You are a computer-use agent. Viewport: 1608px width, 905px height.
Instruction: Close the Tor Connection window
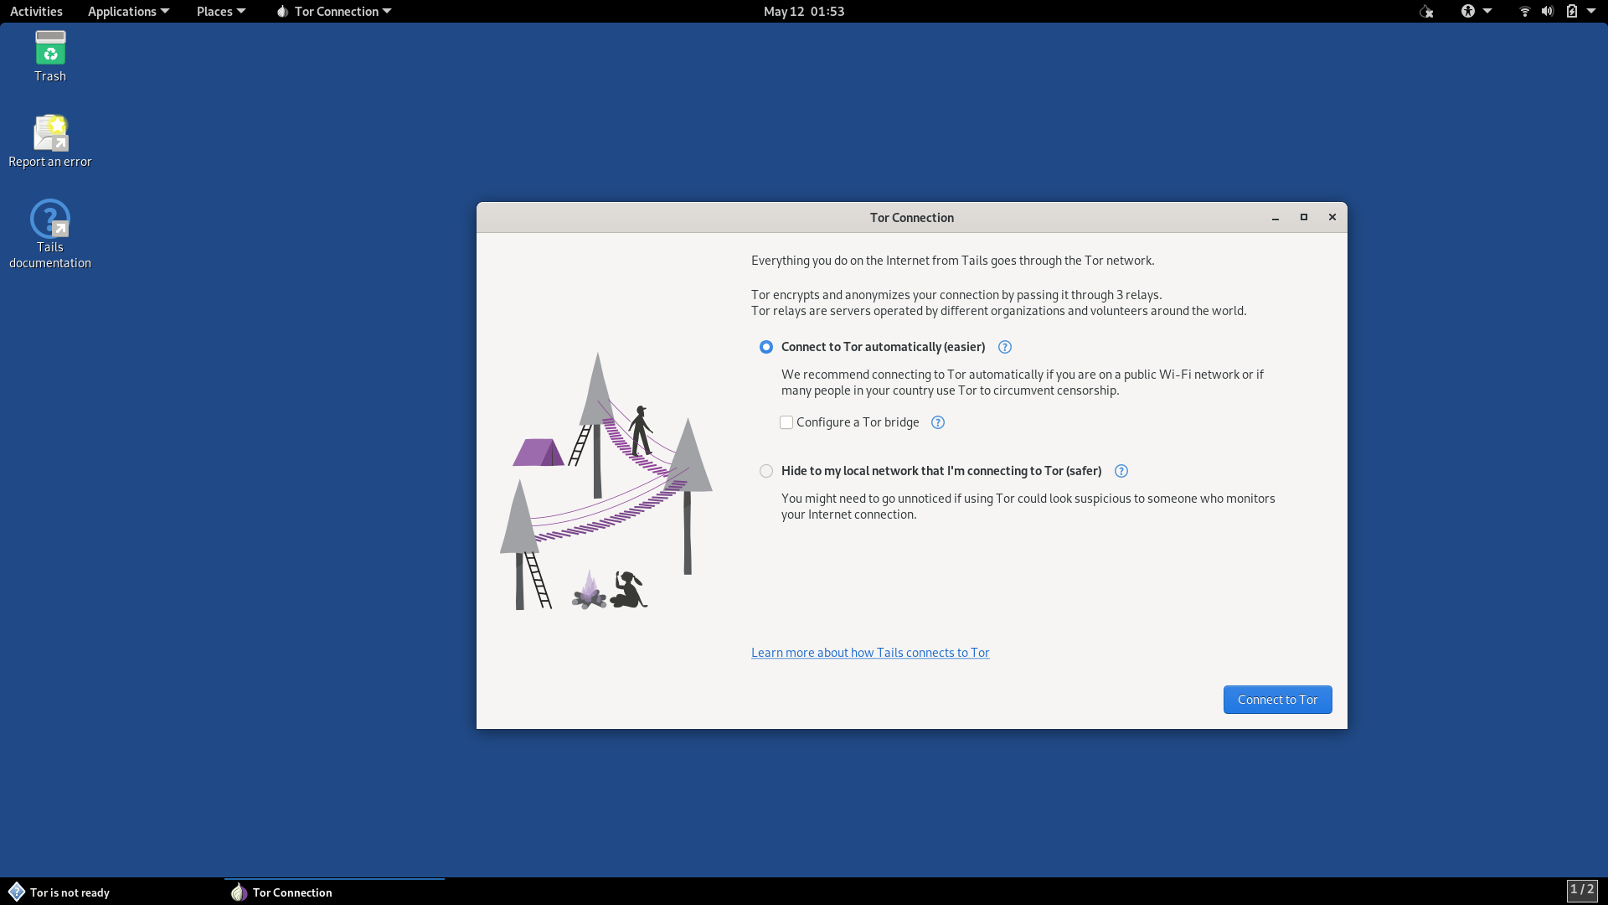(x=1332, y=217)
